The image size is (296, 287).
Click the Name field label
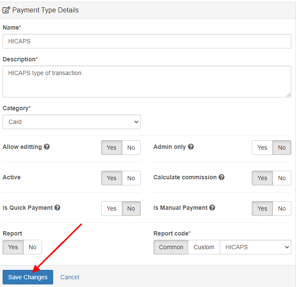click(12, 27)
